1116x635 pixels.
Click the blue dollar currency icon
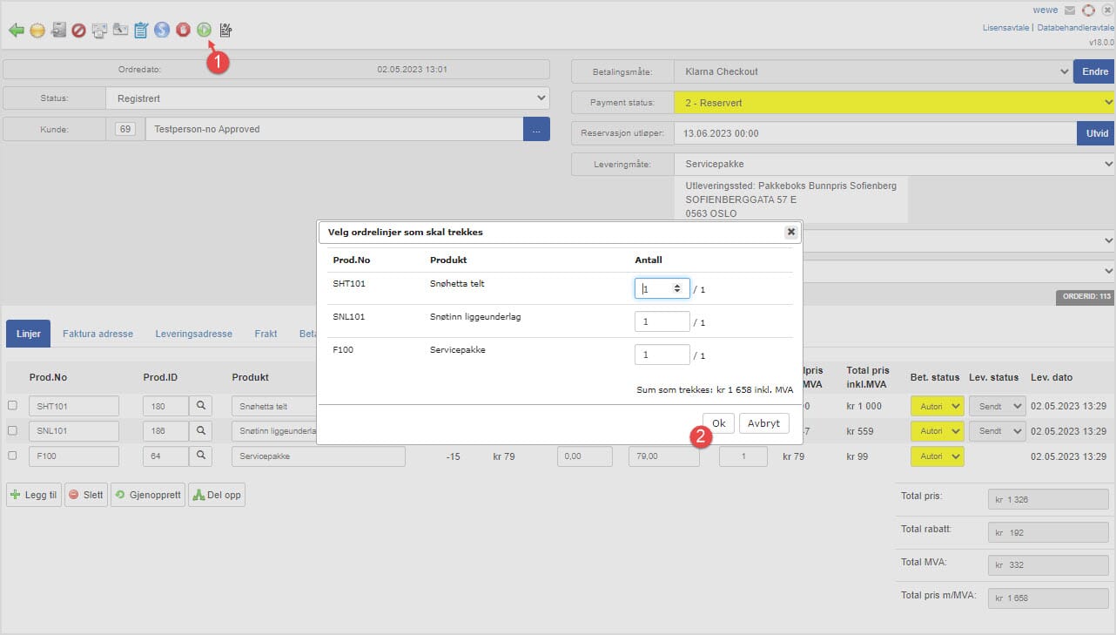[x=162, y=30]
